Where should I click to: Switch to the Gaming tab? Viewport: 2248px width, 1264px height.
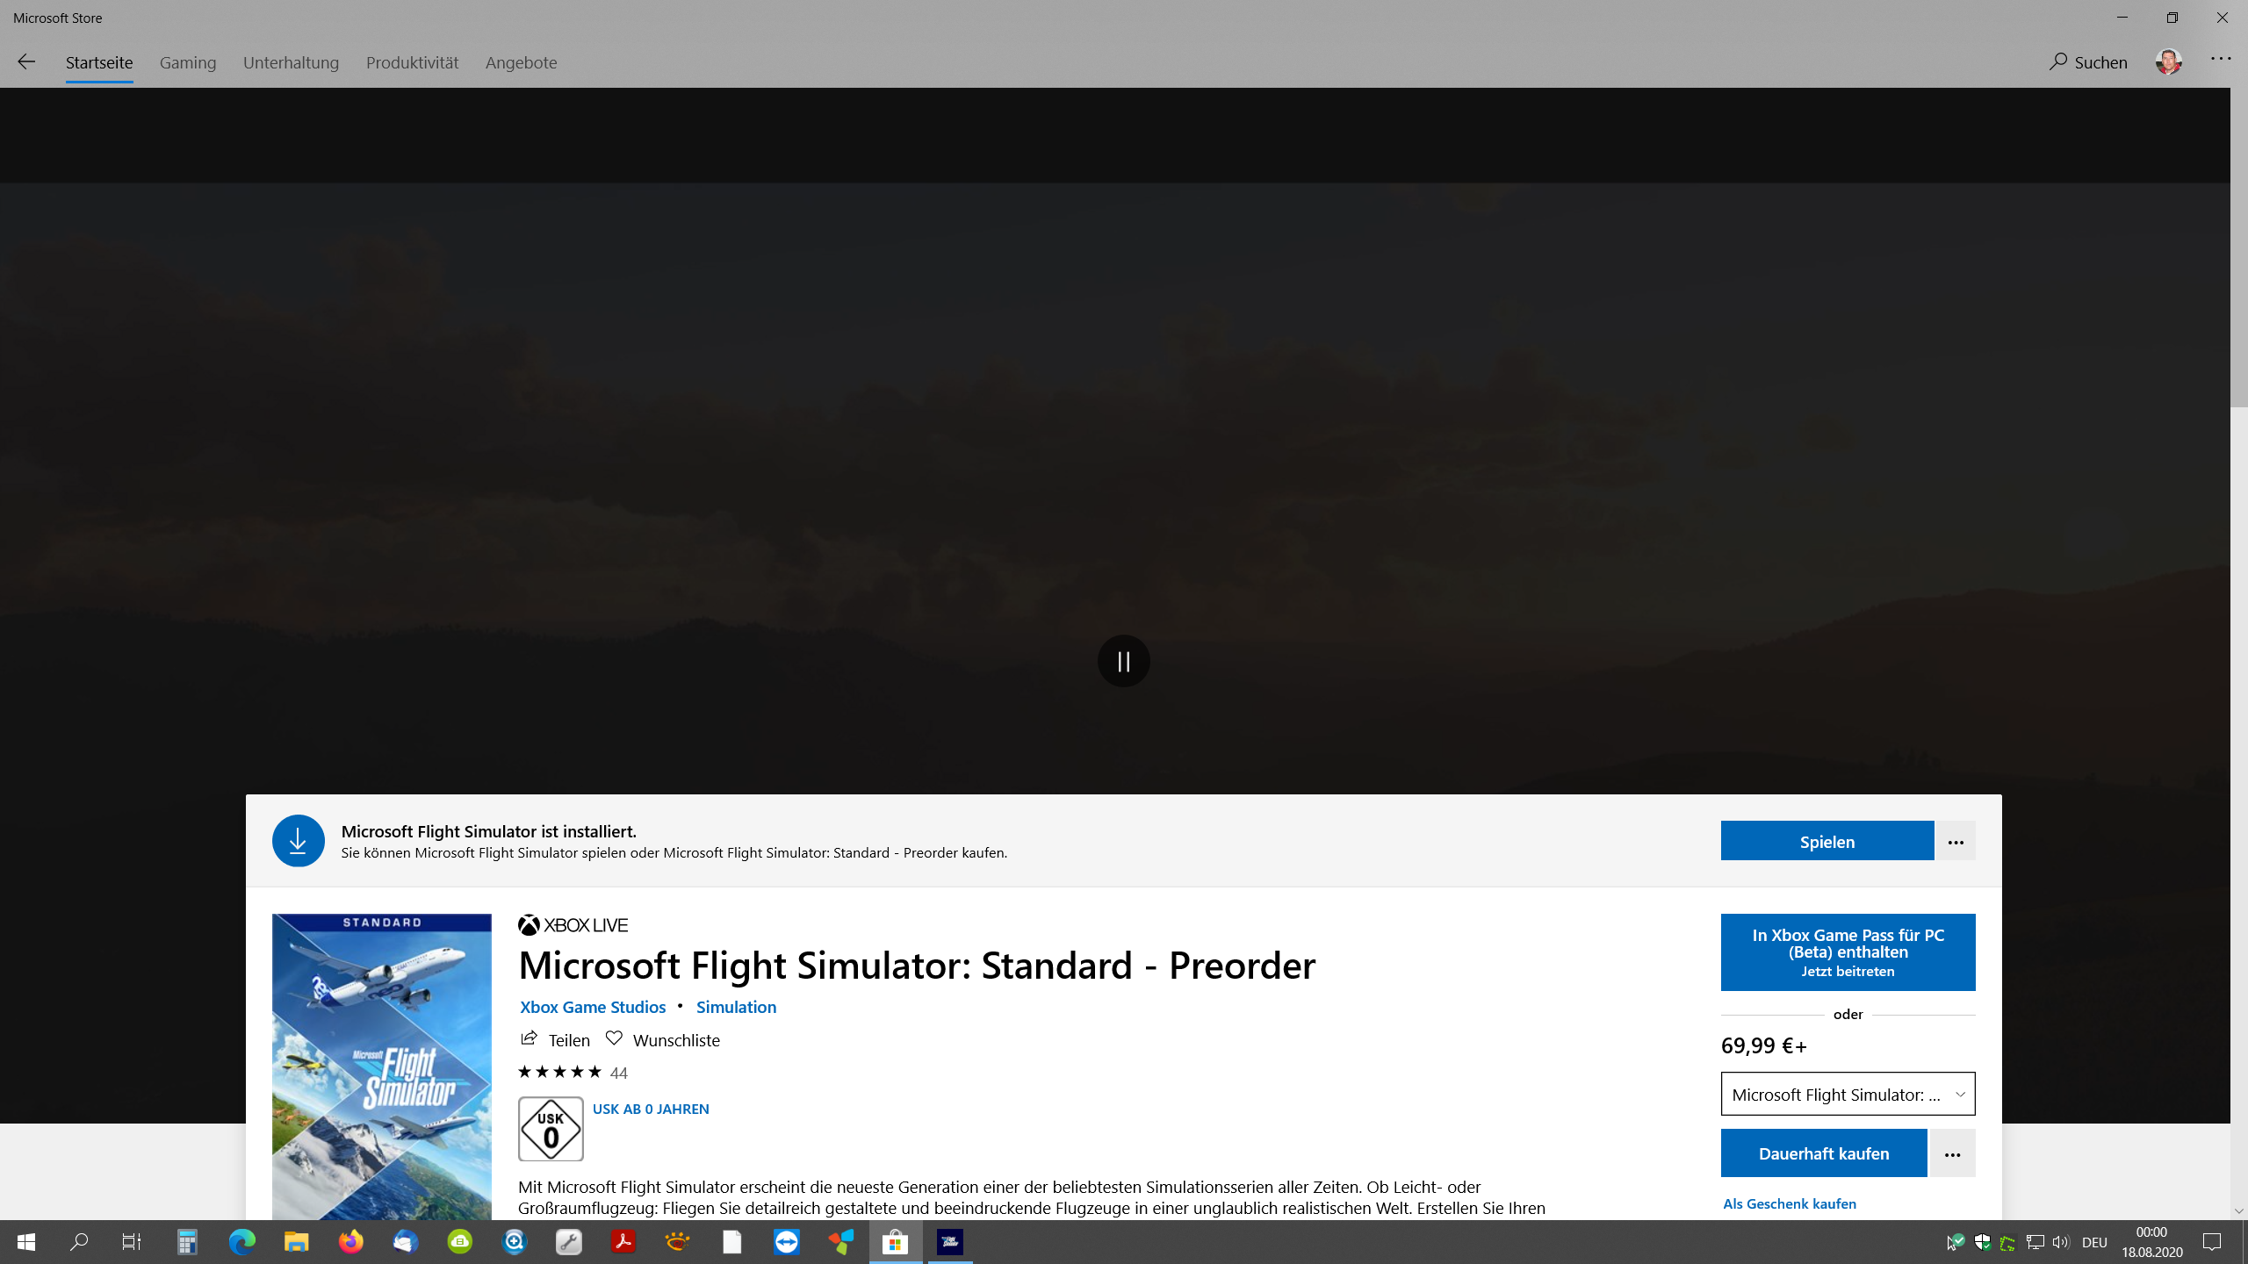coord(188,62)
